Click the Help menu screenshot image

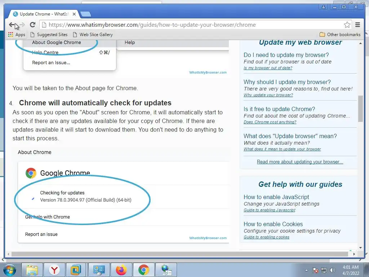121,59
